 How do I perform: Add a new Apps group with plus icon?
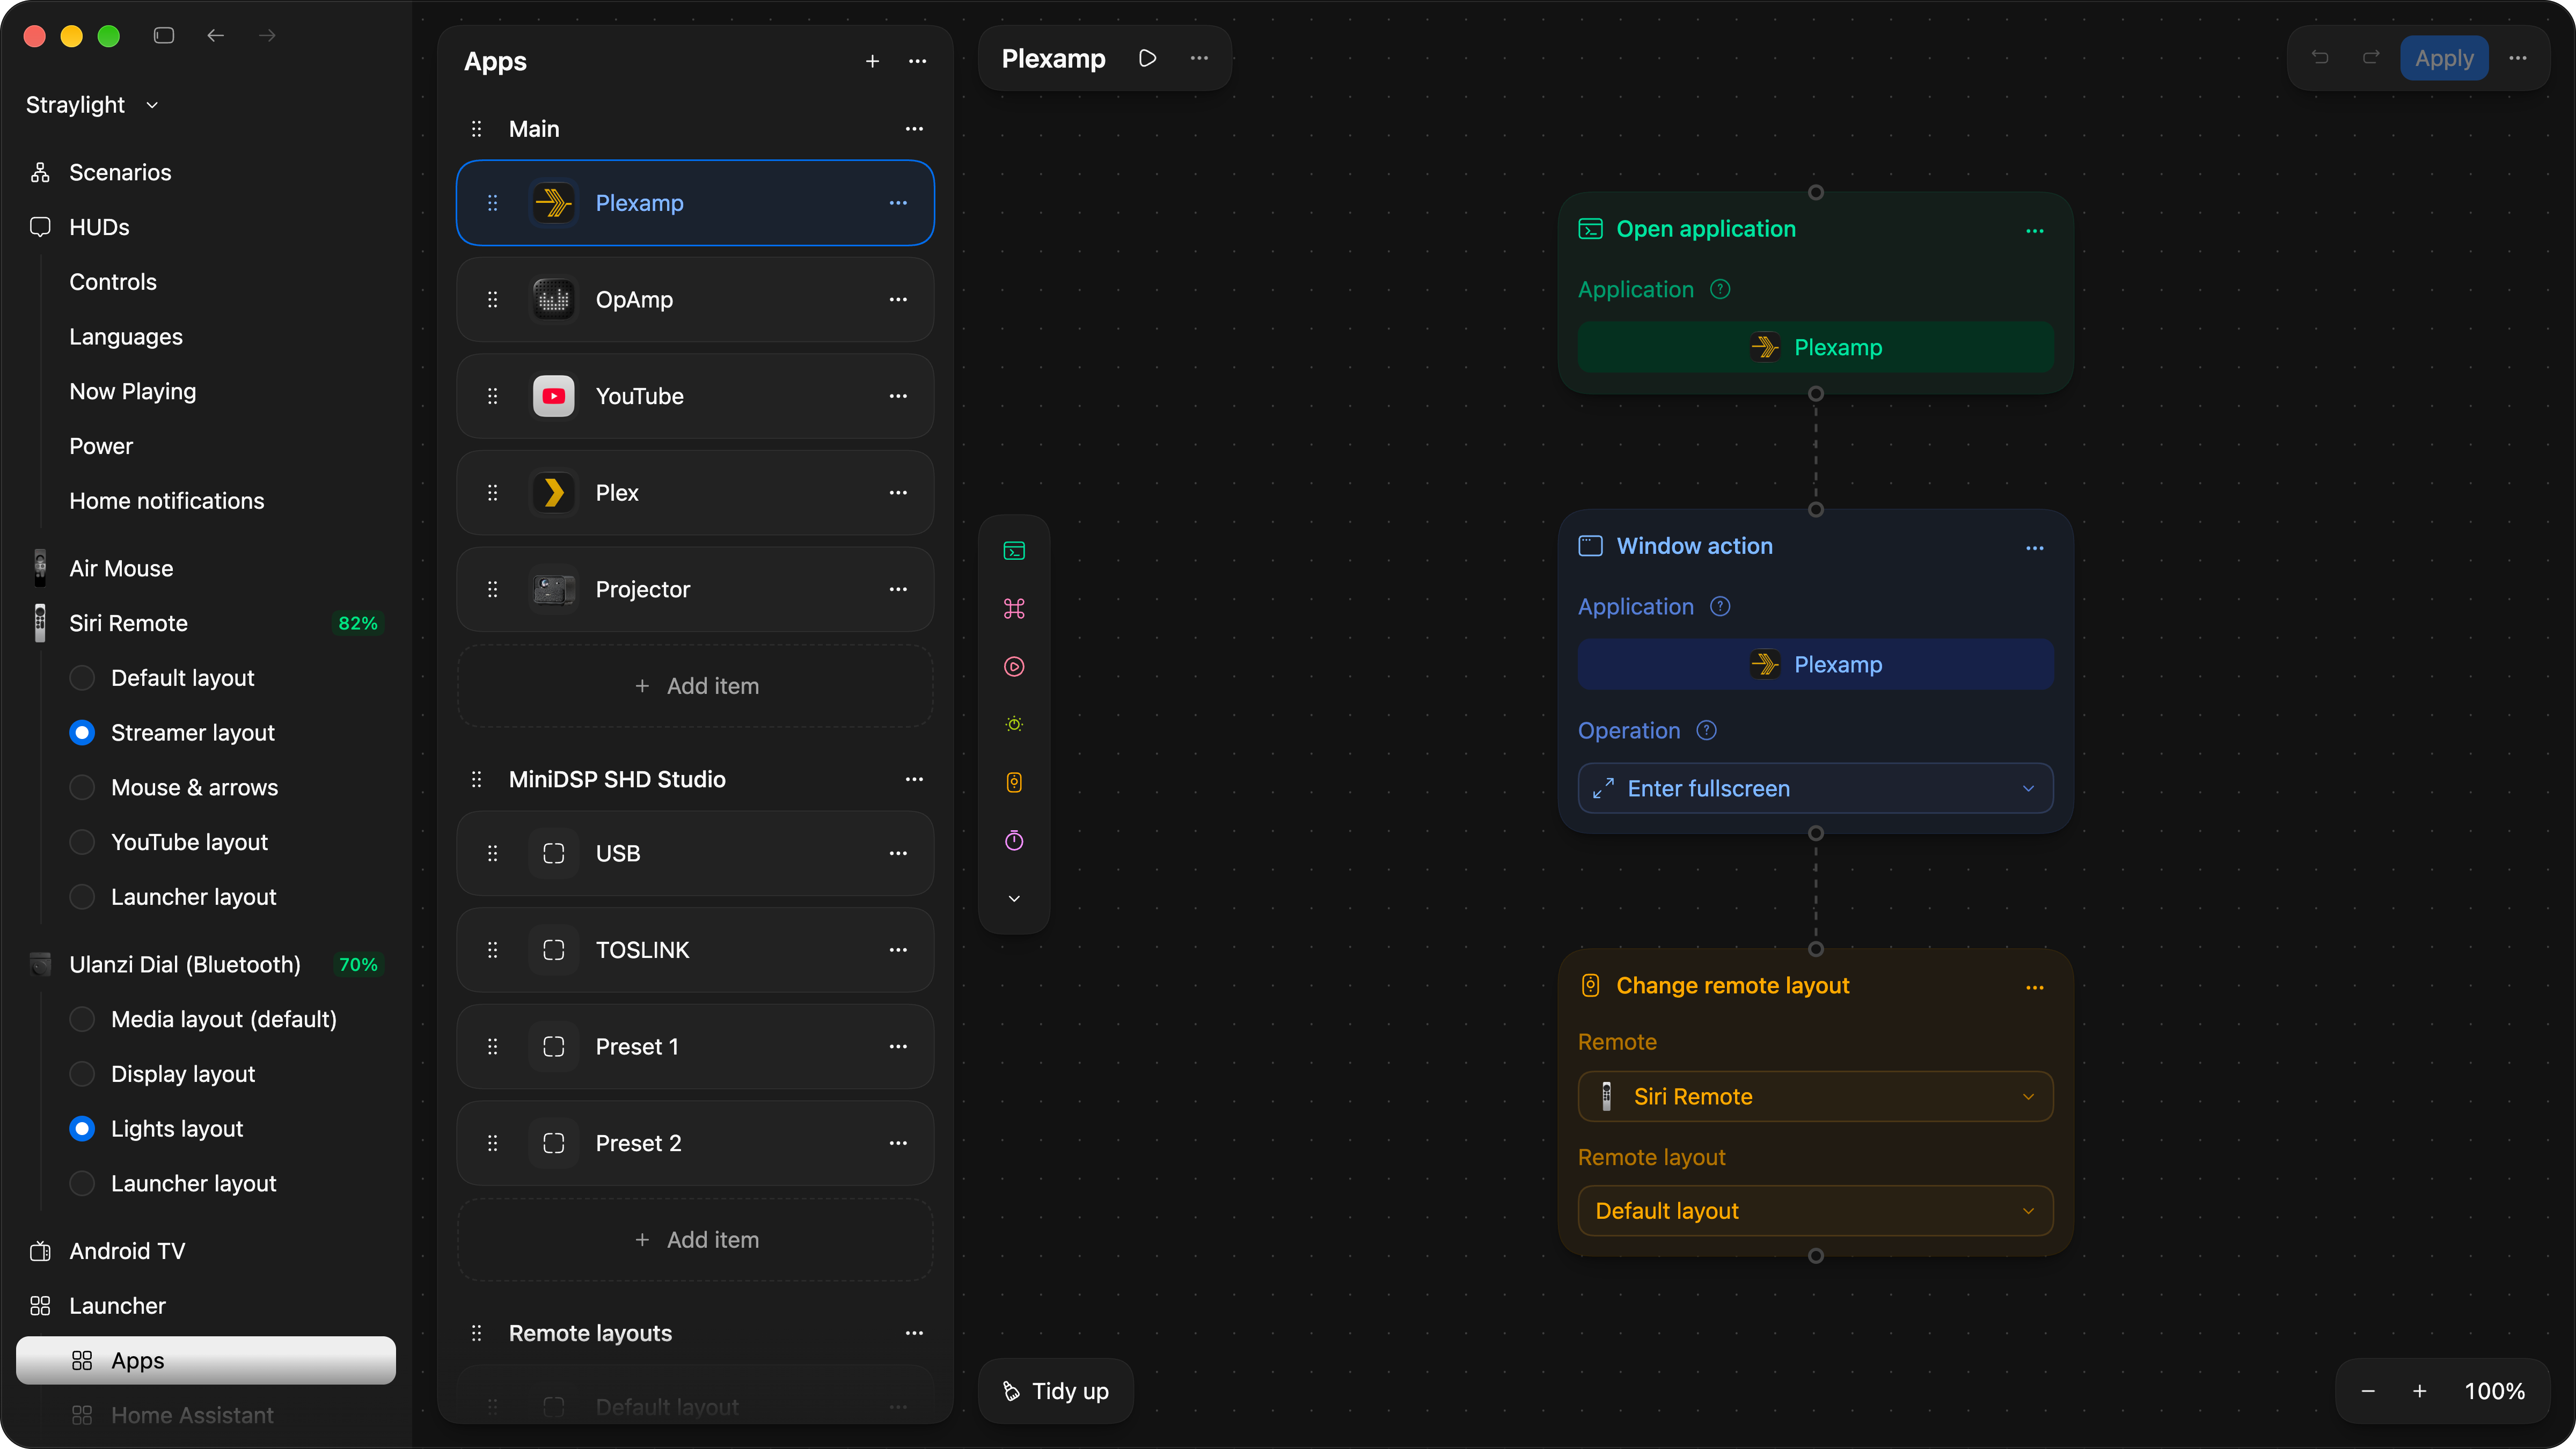pyautogui.click(x=872, y=61)
